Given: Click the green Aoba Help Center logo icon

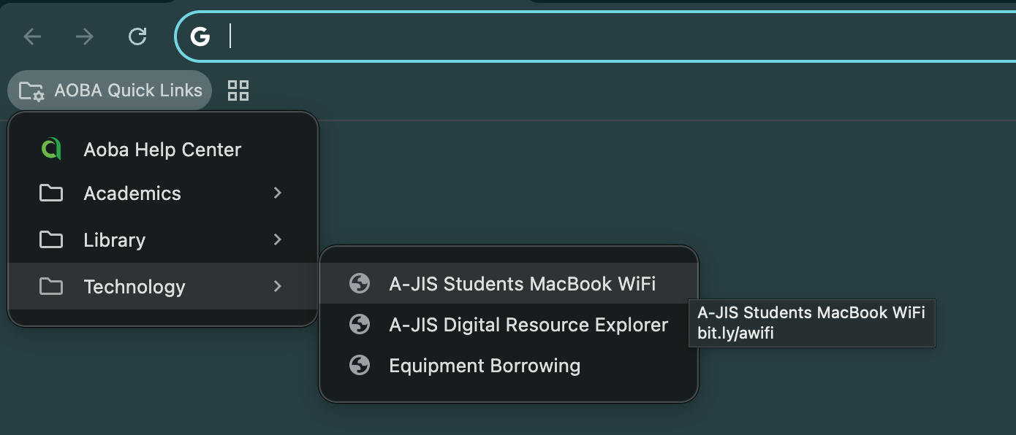Looking at the screenshot, I should pyautogui.click(x=50, y=149).
